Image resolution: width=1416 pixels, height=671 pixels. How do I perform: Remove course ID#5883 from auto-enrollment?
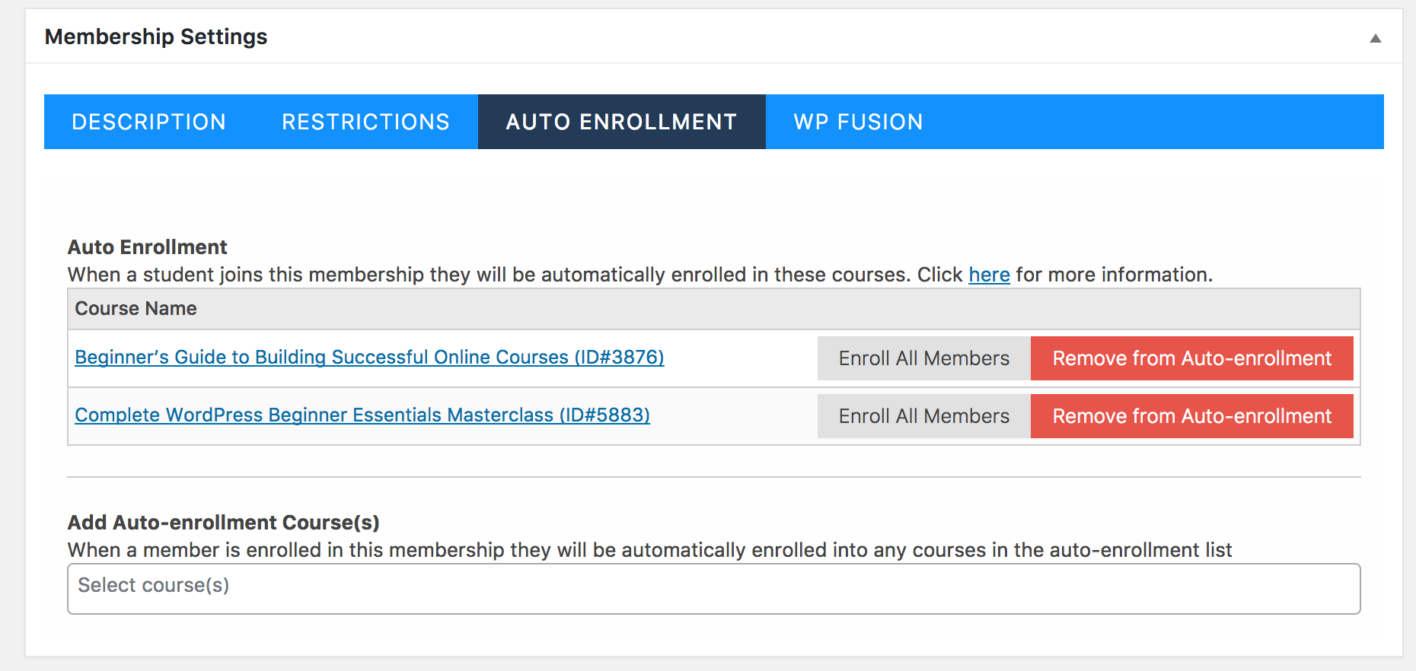tap(1191, 416)
